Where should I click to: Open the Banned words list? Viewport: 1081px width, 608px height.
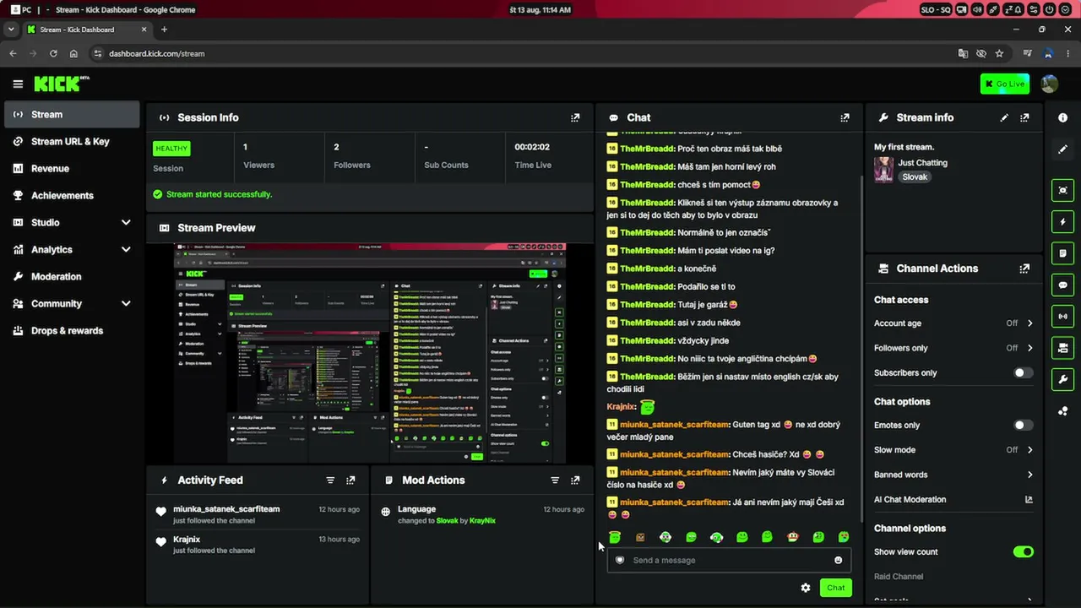(x=953, y=475)
